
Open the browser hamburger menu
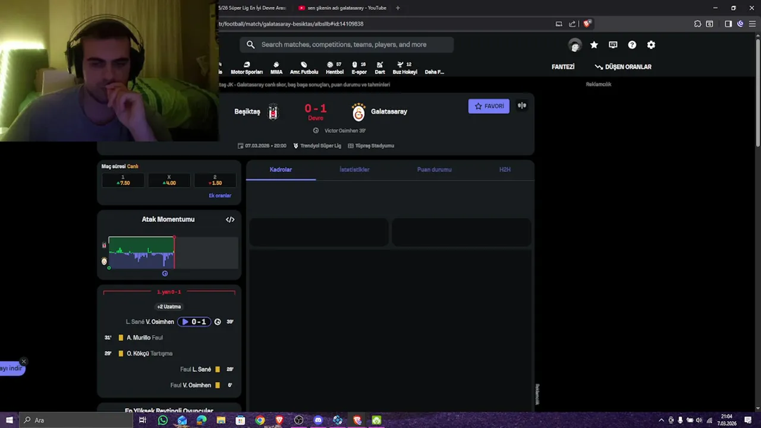[751, 24]
